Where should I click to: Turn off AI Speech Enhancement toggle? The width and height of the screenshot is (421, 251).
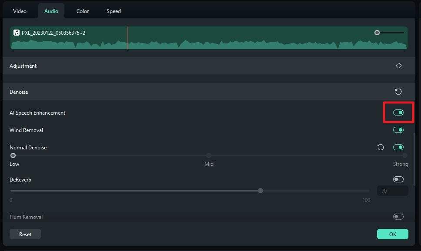(398, 112)
